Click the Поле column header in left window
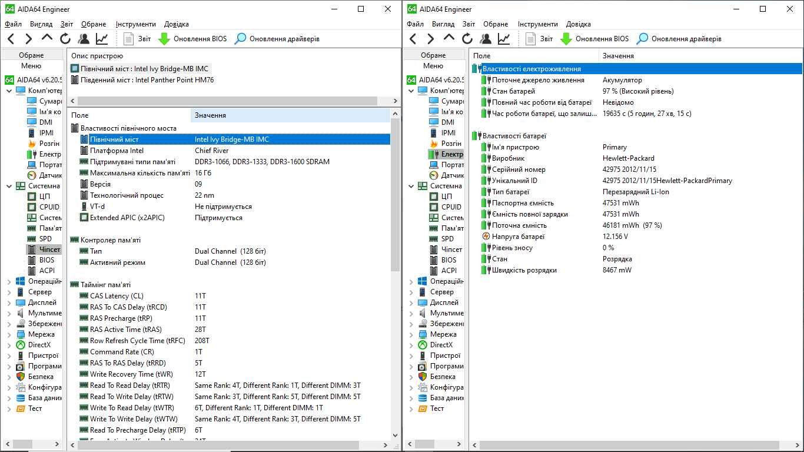 129,115
